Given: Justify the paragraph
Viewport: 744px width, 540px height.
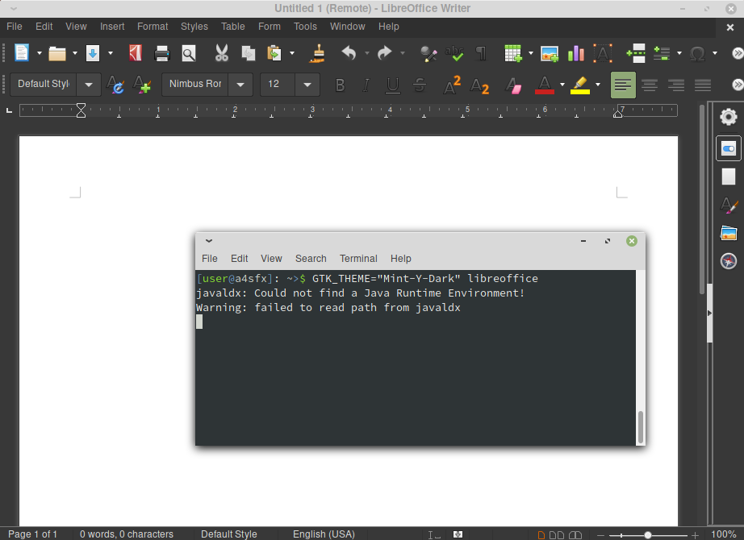Looking at the screenshot, I should [703, 85].
